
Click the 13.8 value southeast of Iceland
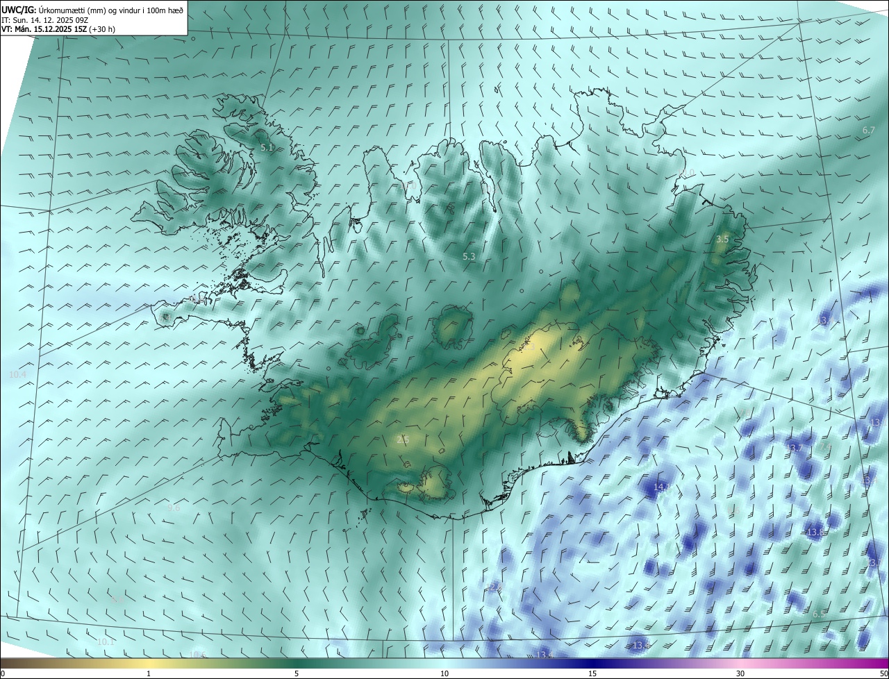[815, 533]
